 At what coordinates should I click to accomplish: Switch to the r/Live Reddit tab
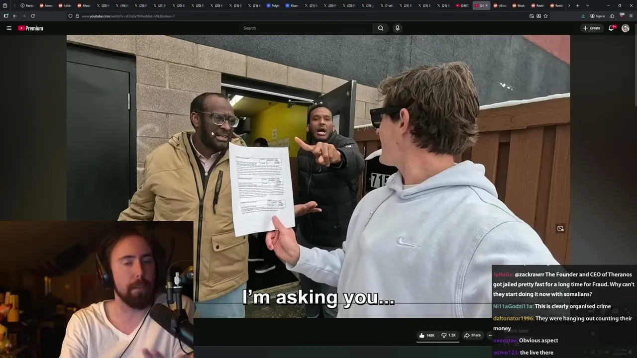coord(499,5)
